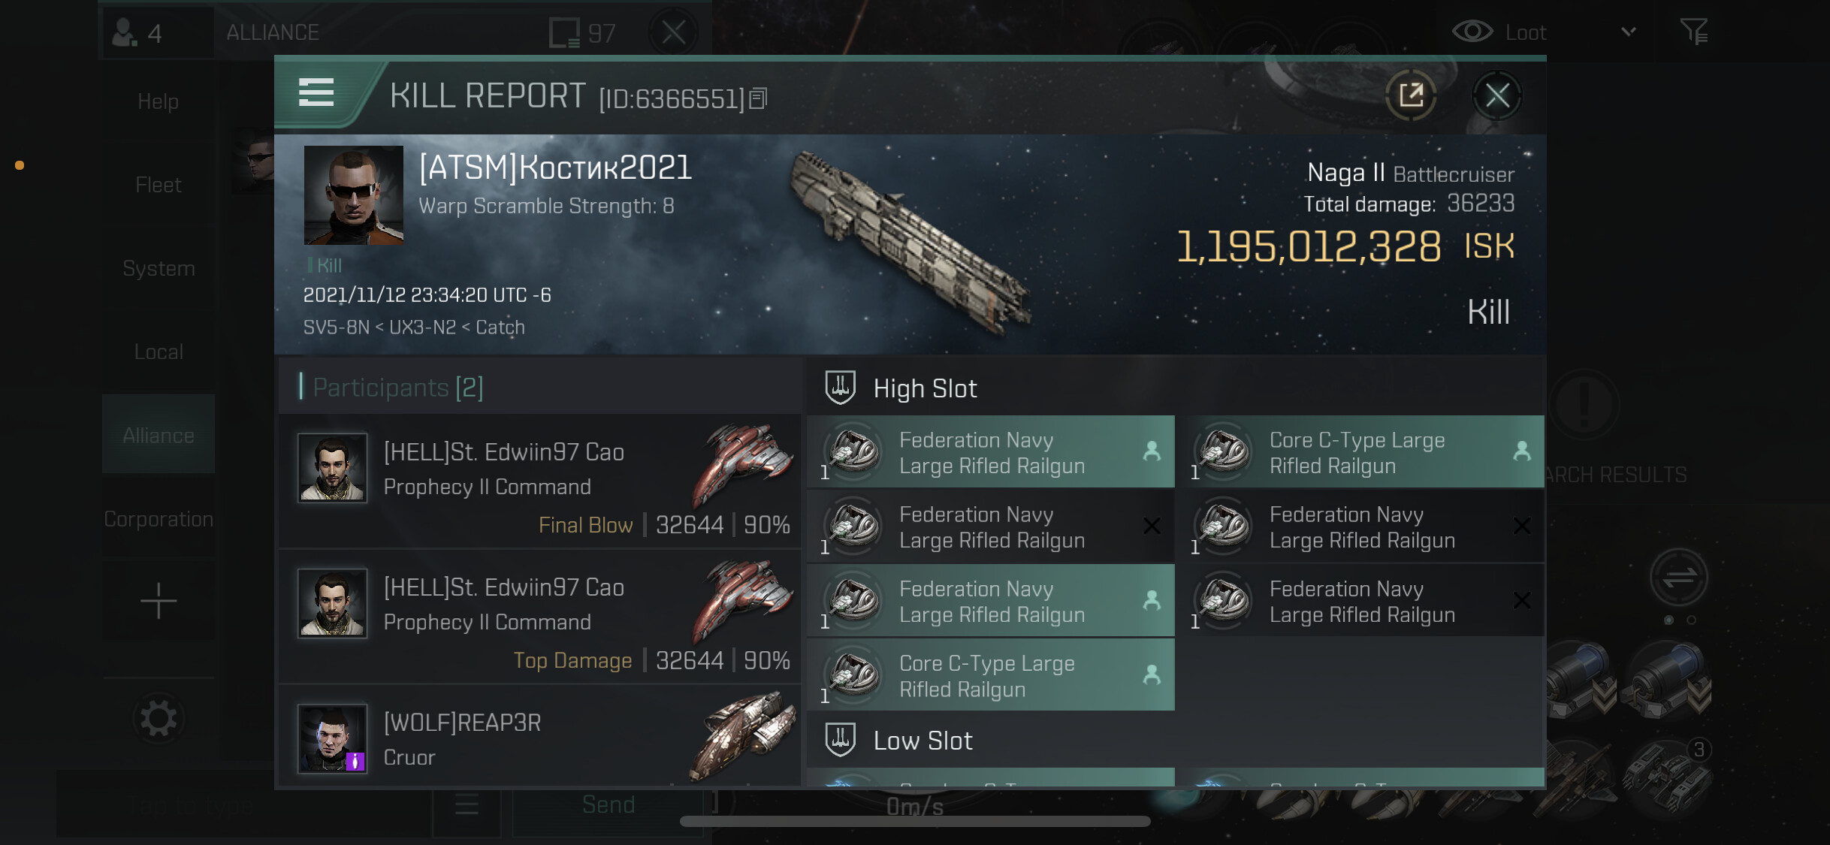Switch to the Alliance chat tab
Image resolution: width=1830 pixels, height=845 pixels.
tap(159, 435)
